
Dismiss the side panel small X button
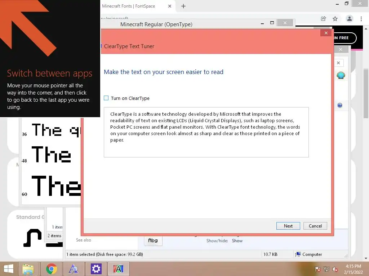pyautogui.click(x=338, y=63)
